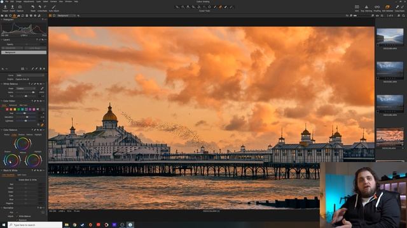This screenshot has height=228, width=407.
Task: Toggle the White Balance checkbox in Normalize
Action: (17, 216)
